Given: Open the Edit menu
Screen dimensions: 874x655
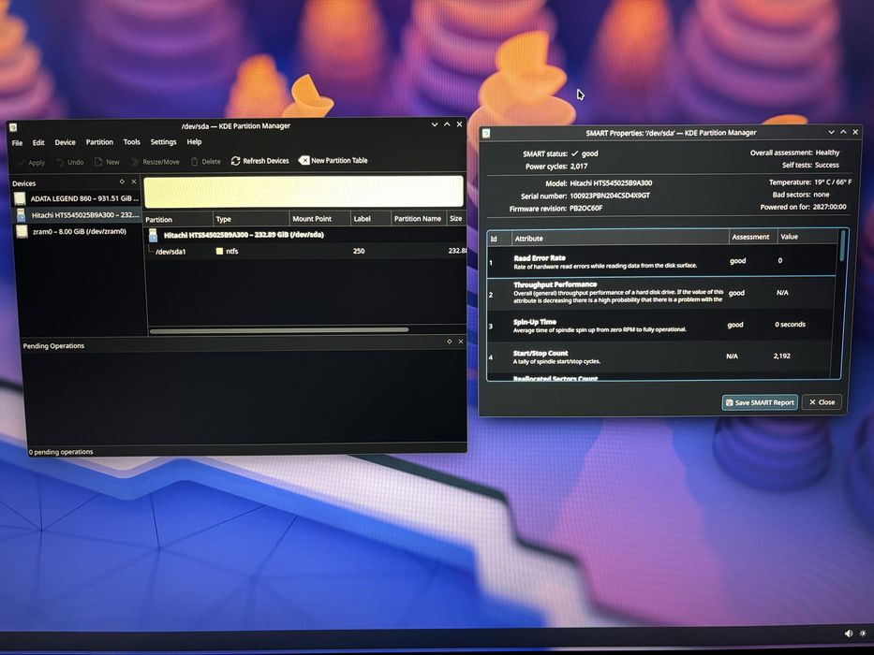Looking at the screenshot, I should coord(38,142).
